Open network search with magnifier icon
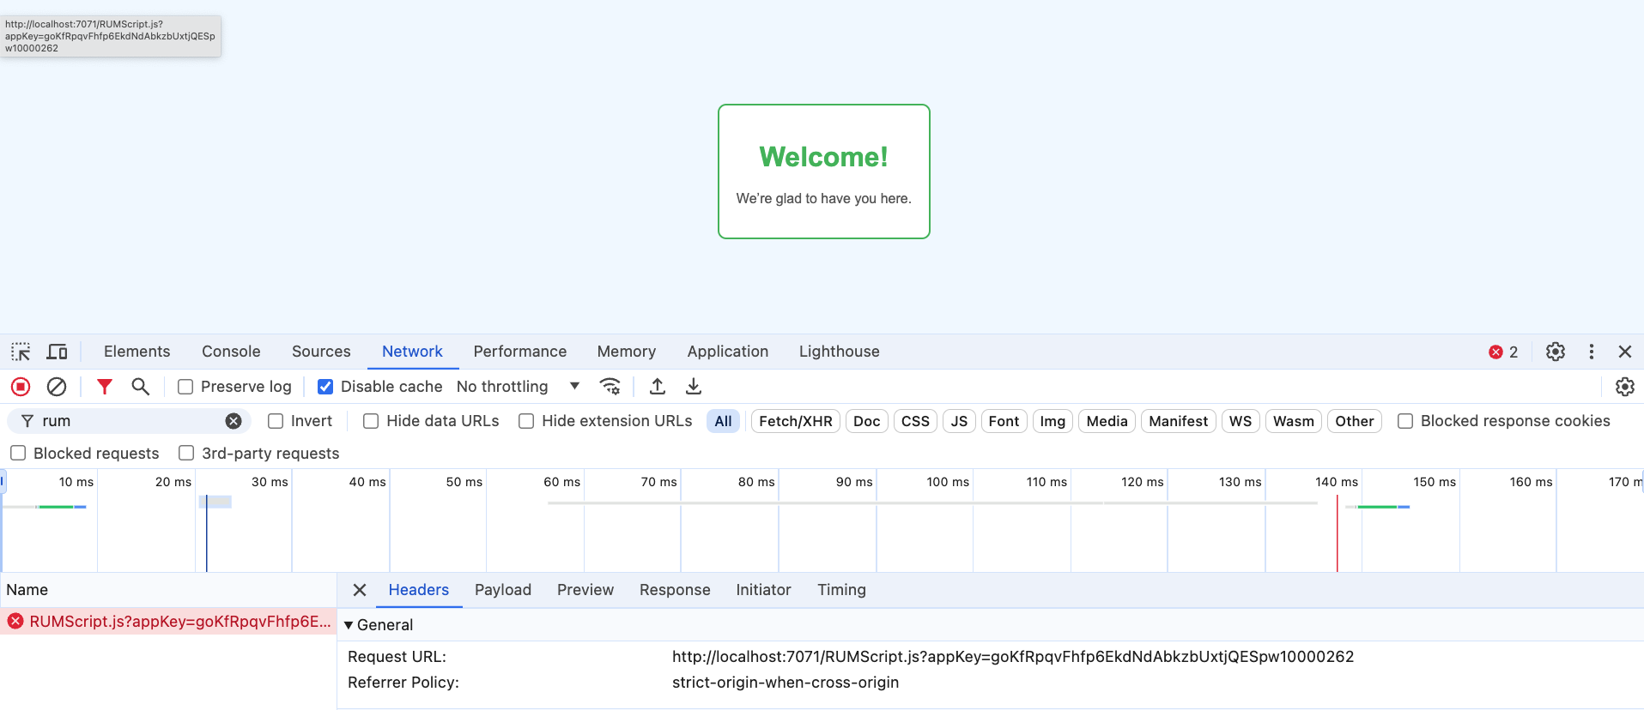This screenshot has width=1644, height=710. [x=141, y=387]
